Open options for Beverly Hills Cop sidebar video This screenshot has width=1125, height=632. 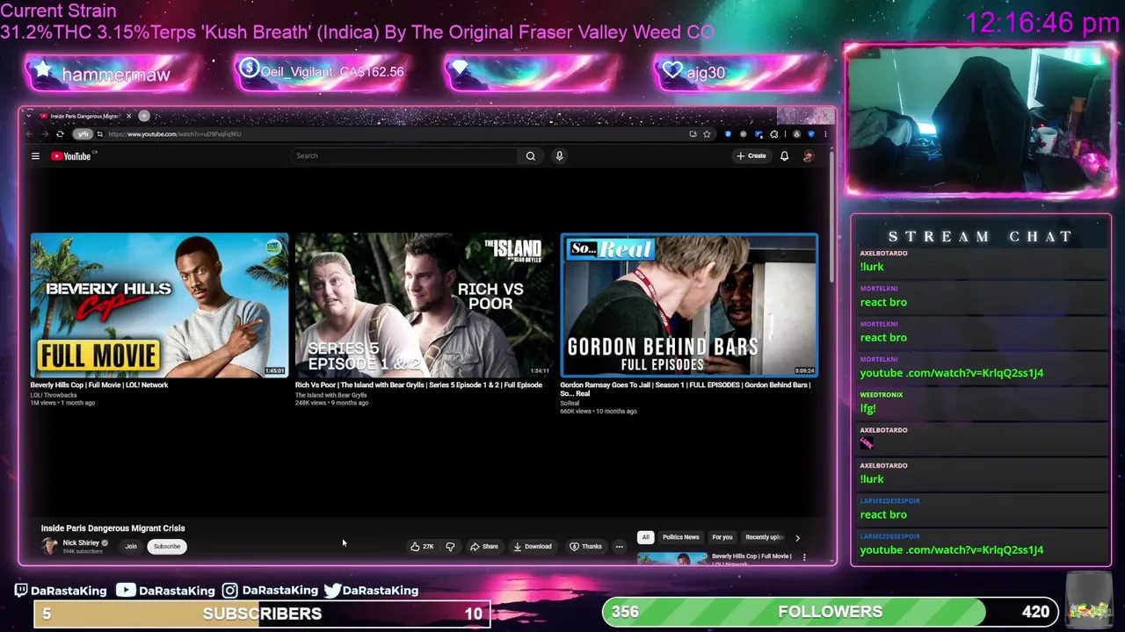tap(803, 557)
